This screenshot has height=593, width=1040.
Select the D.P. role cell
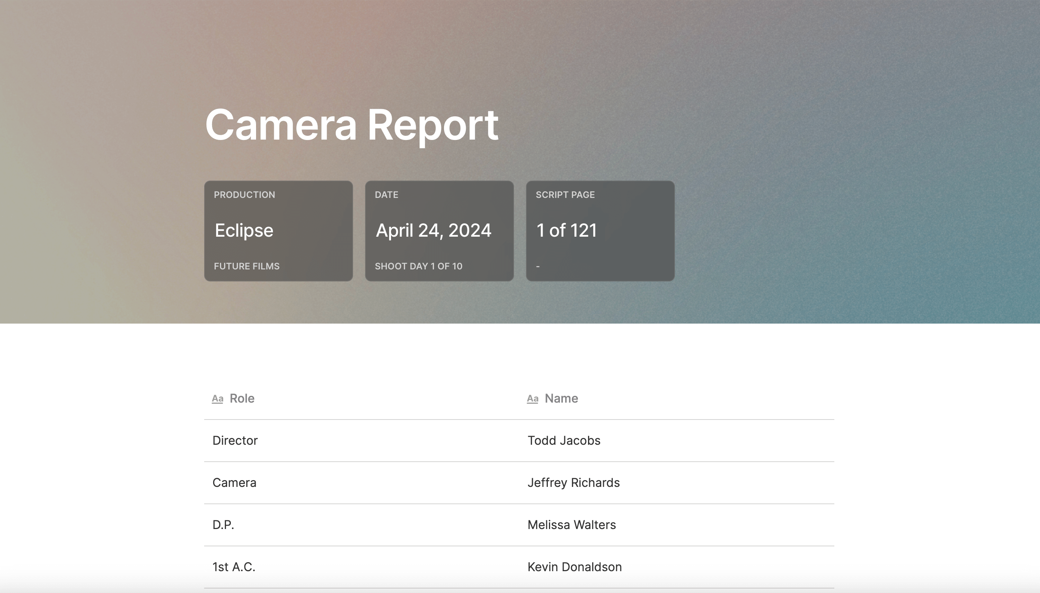(x=362, y=525)
